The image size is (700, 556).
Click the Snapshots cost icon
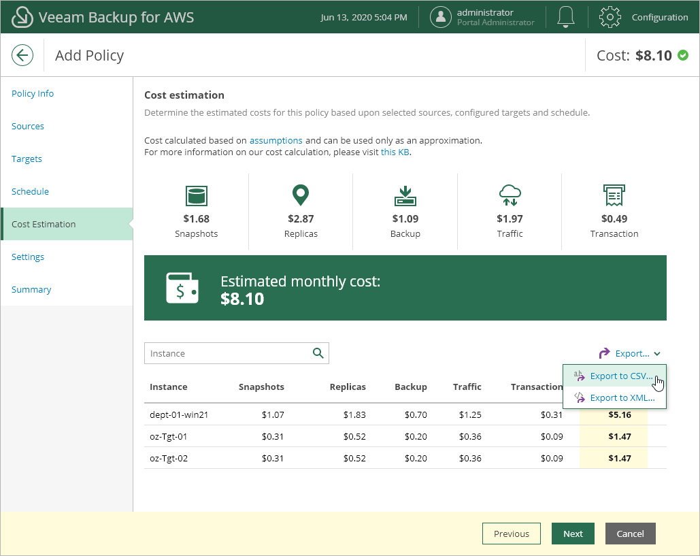pos(197,195)
